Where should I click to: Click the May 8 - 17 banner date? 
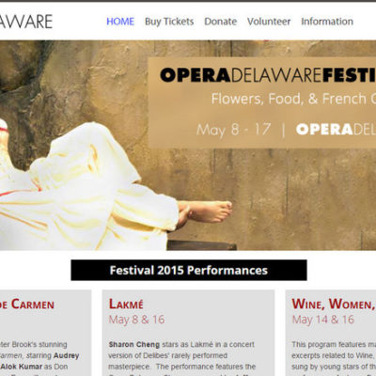233,130
